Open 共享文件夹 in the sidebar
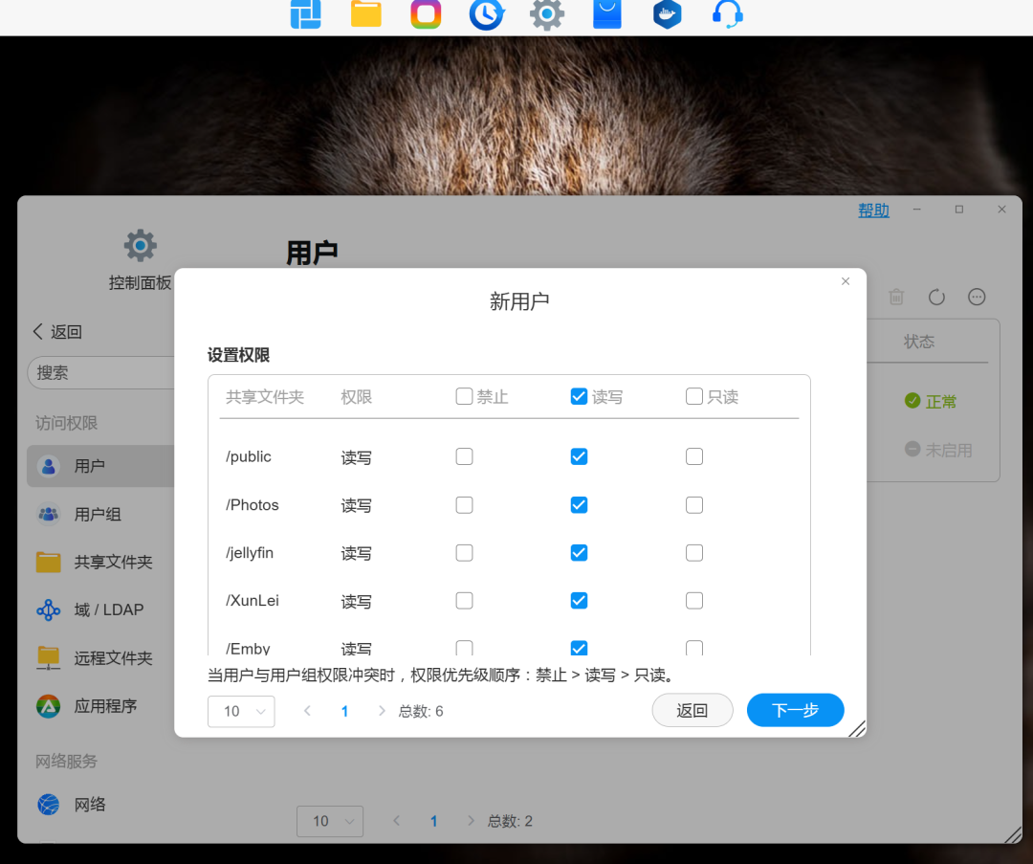1033x864 pixels. [113, 563]
